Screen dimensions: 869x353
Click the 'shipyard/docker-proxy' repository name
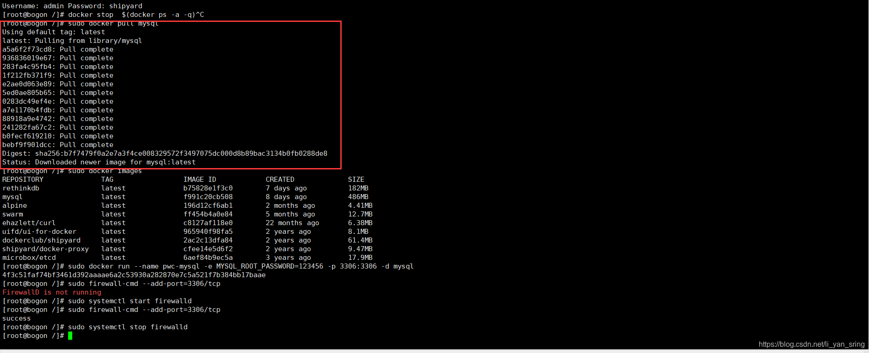45,249
